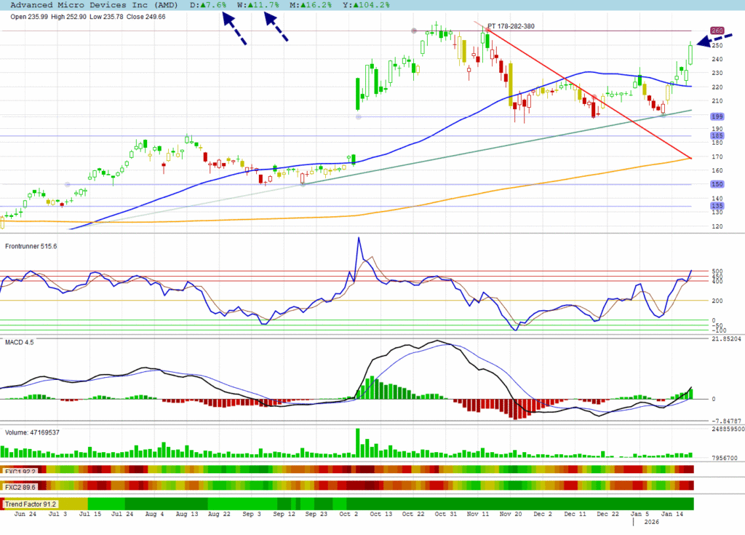745x535 pixels.
Task: Click the FXC1 92.2 heatmap label
Action: pyautogui.click(x=20, y=470)
